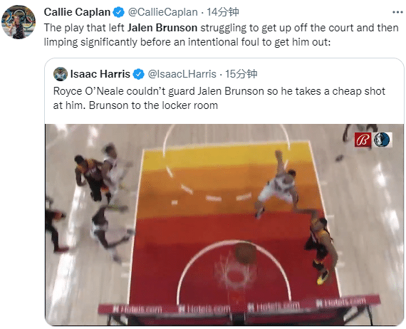
Task: Open the 14分钟 tweet timestamp
Action: coord(223,12)
